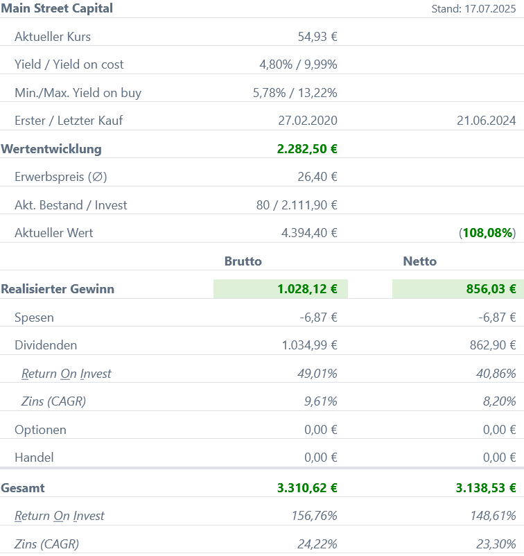
Task: Click the Gesamt Netto total 3.138,53 €
Action: 486,488
